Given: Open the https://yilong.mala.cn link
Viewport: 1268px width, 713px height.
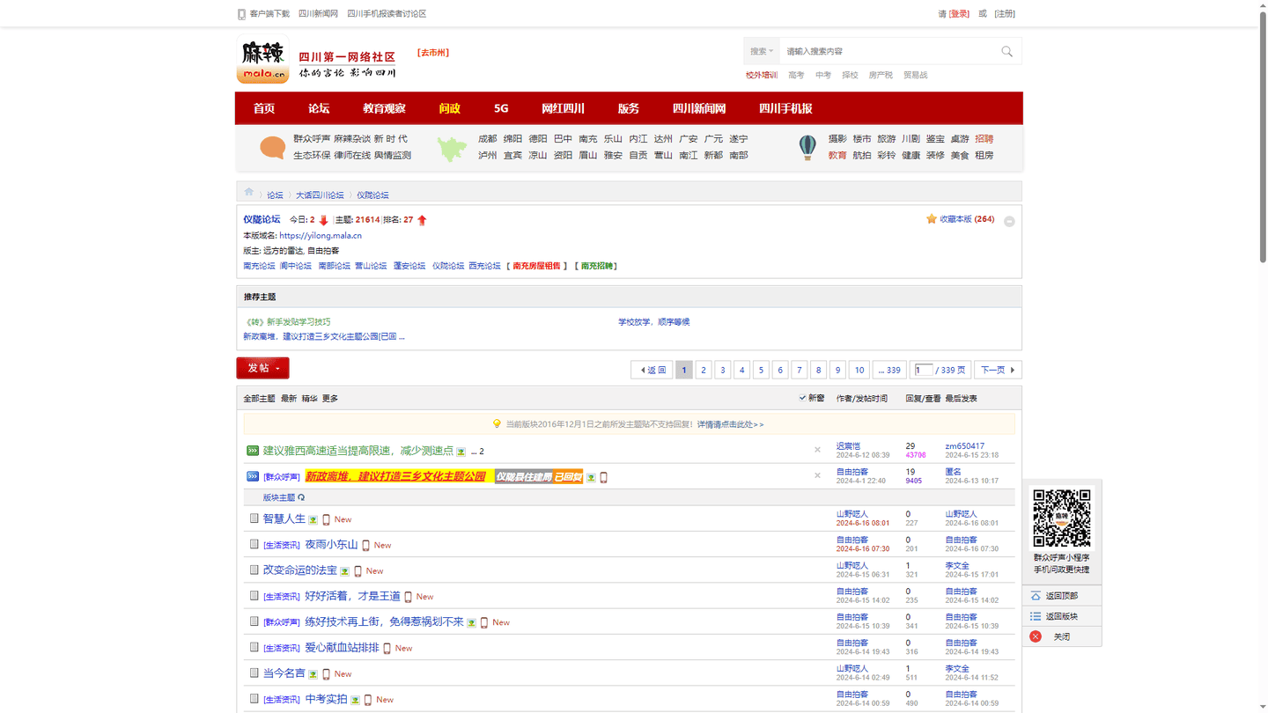Looking at the screenshot, I should [321, 236].
